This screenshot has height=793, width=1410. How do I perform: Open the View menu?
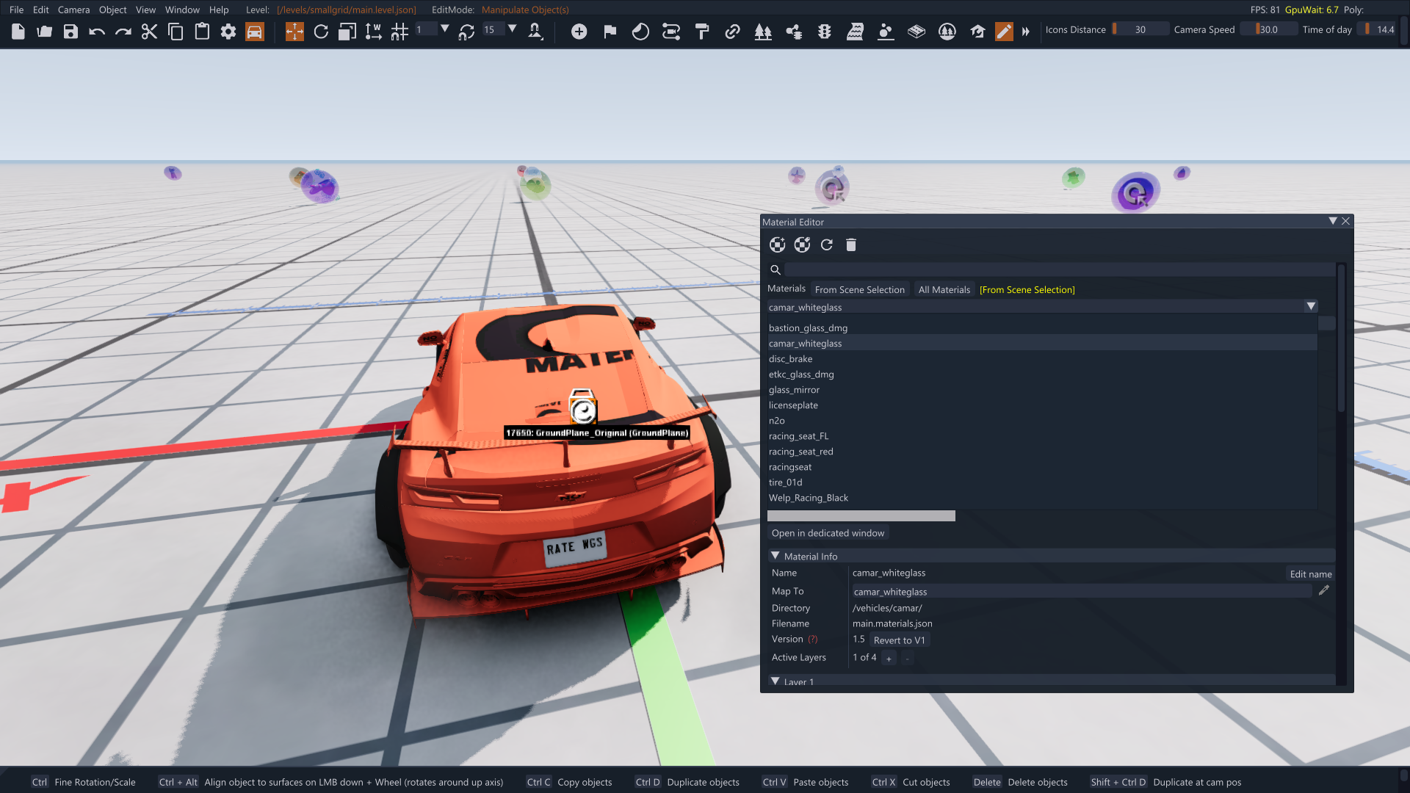[x=145, y=10]
